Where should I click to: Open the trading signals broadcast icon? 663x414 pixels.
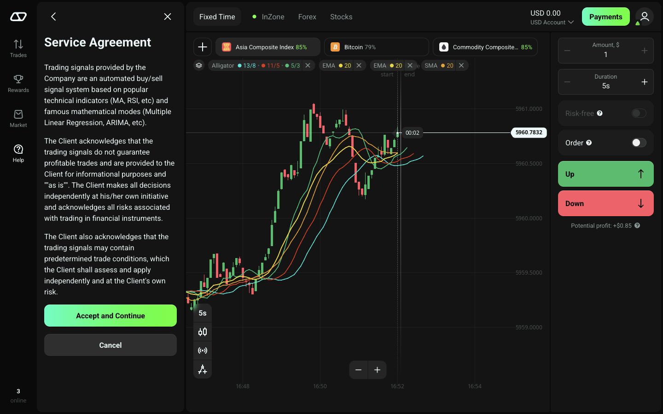coord(203,351)
